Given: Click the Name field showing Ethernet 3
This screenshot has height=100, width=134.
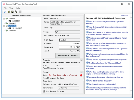Looking at the screenshot, I should (x=65, y=19).
